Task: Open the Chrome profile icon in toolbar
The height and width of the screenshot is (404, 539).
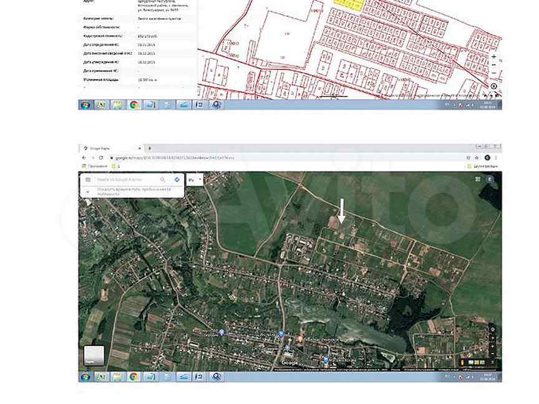Action: [x=487, y=158]
